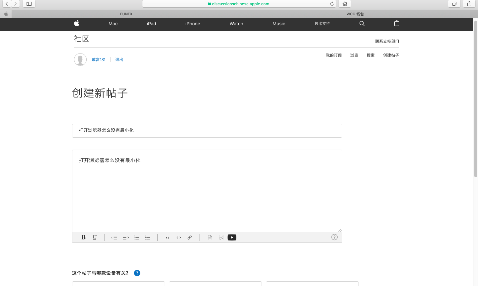The height and width of the screenshot is (286, 478).
Task: Toggle bold formatting in editor toolbar
Action: pyautogui.click(x=84, y=237)
